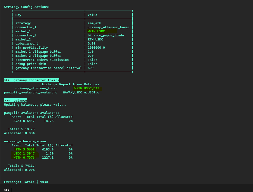
Task: Click the '18.28' AVAX dollar total
Action: point(49,121)
